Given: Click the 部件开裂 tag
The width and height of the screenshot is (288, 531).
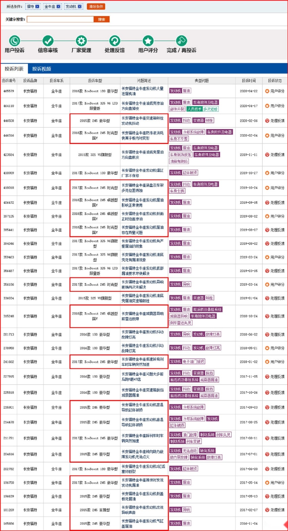Looking at the screenshot, I should (x=177, y=109).
